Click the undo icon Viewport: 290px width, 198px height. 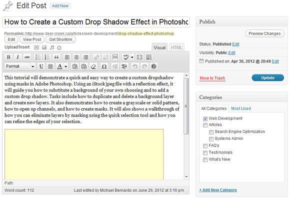pyautogui.click(x=135, y=66)
